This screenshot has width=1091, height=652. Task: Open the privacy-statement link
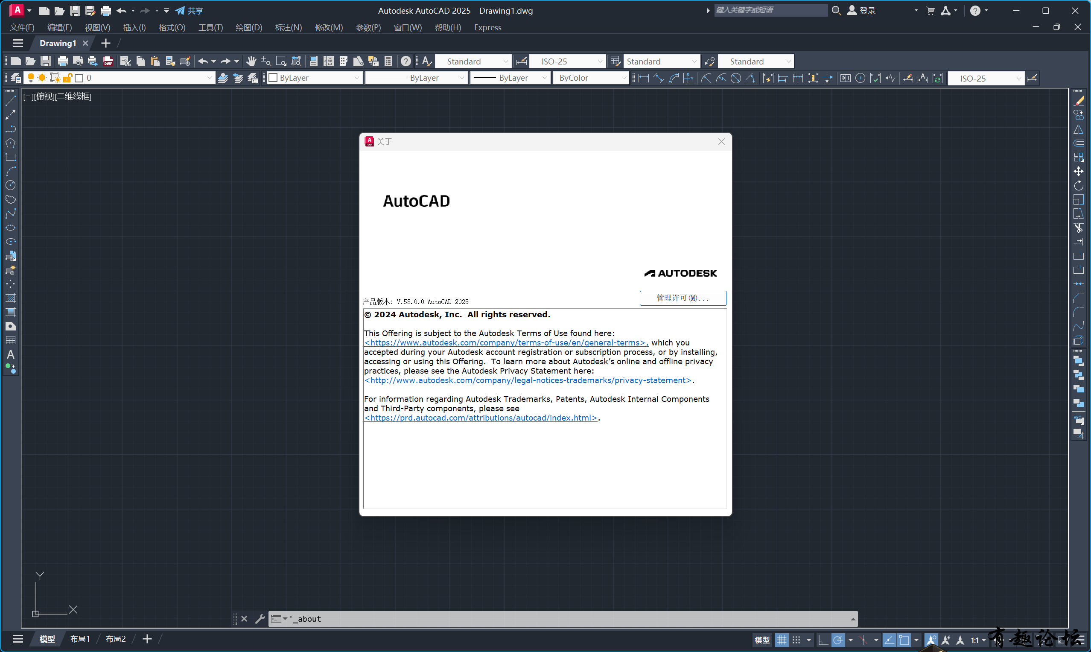pos(528,380)
